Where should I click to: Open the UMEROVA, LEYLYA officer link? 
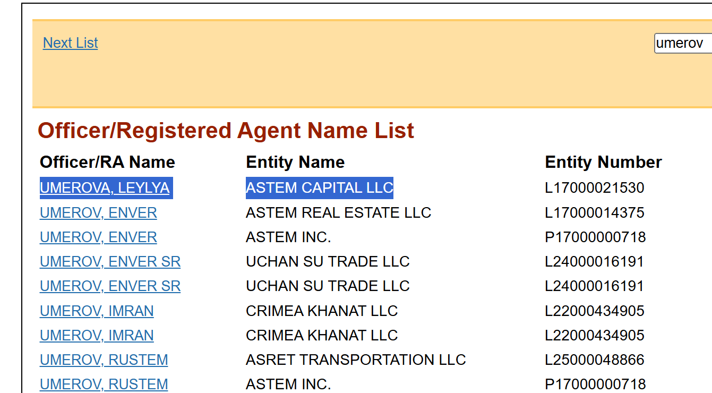pyautogui.click(x=105, y=188)
